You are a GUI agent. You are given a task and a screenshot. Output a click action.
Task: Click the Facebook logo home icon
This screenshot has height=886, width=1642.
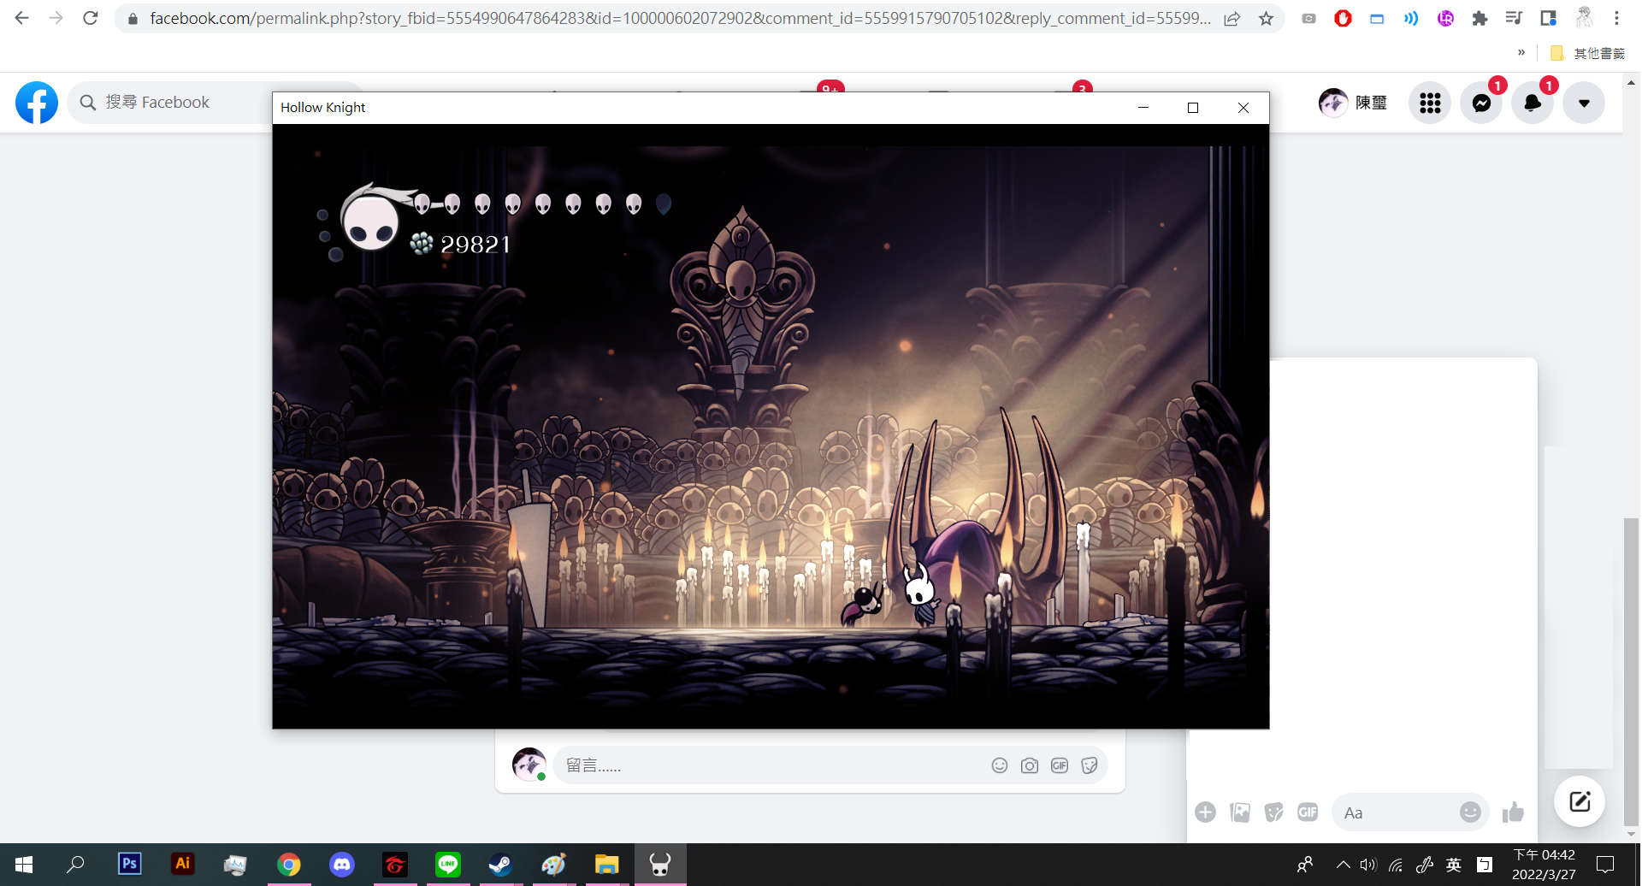[x=37, y=103]
